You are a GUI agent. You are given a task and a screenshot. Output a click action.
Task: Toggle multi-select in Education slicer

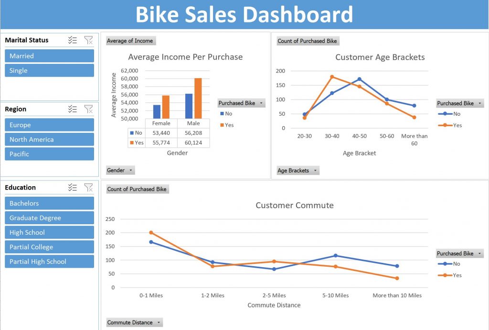click(x=73, y=188)
